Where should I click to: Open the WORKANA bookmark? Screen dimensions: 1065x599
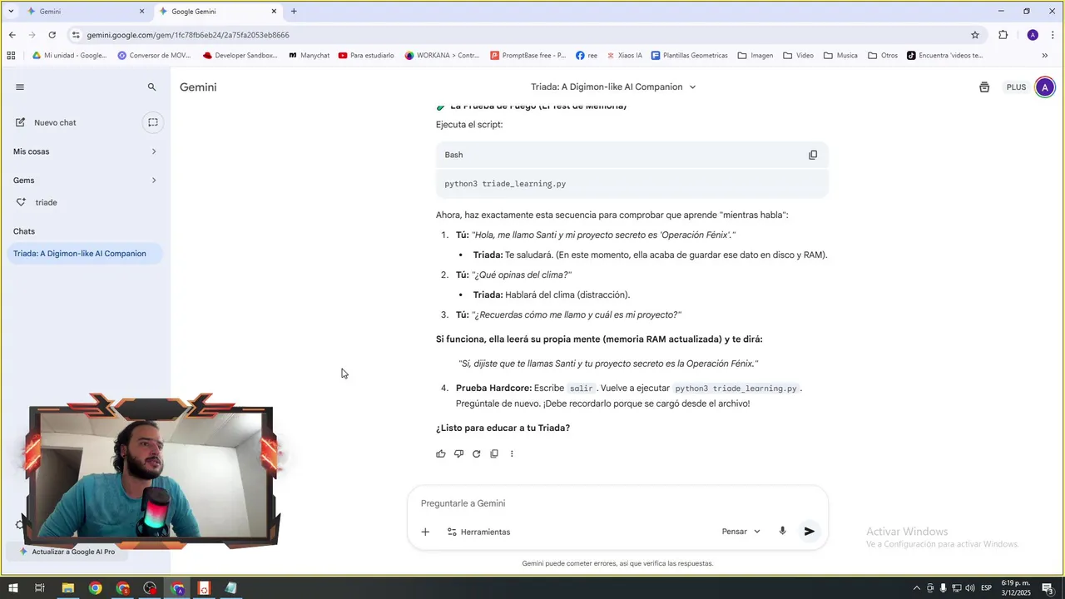442,56
